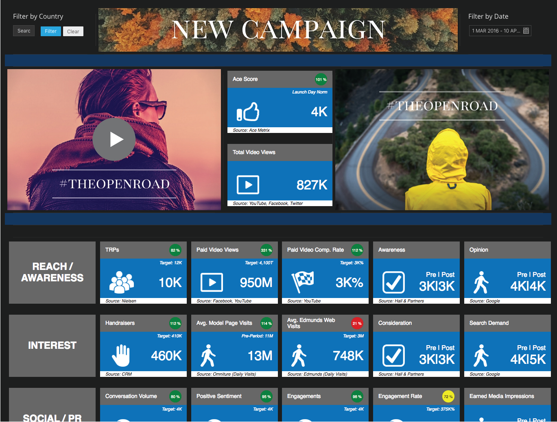Click the checkmark box icon in Awareness tile
The height and width of the screenshot is (422, 557).
point(393,283)
